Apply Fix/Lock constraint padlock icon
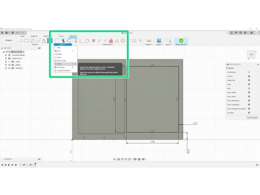The height and width of the screenshot is (195, 260). pyautogui.click(x=111, y=40)
